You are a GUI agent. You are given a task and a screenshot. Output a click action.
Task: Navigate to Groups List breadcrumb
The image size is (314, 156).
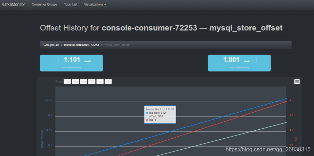pyautogui.click(x=51, y=45)
